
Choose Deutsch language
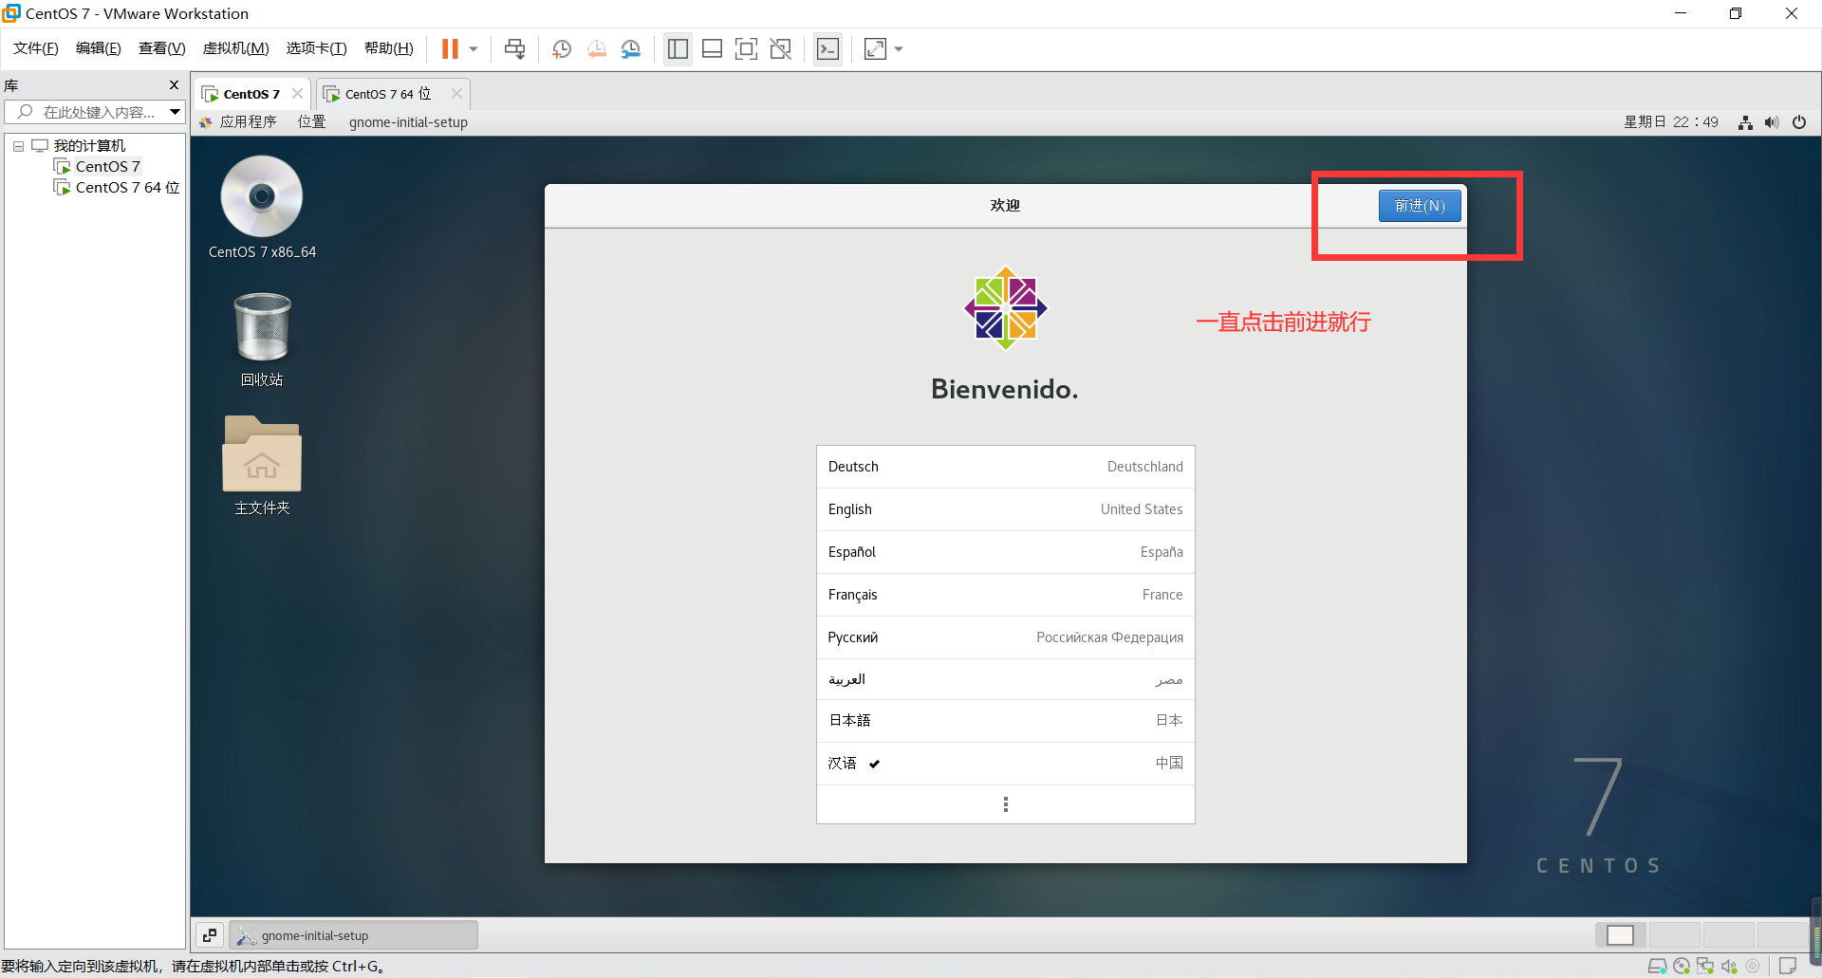click(1005, 467)
